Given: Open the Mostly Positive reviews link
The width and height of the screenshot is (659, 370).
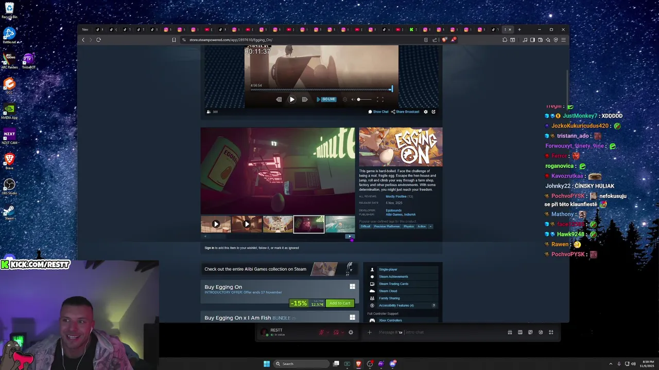Looking at the screenshot, I should click(x=396, y=196).
